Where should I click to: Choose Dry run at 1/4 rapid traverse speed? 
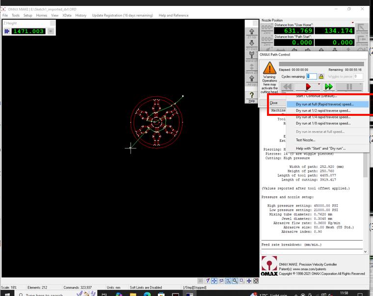coord(328,117)
